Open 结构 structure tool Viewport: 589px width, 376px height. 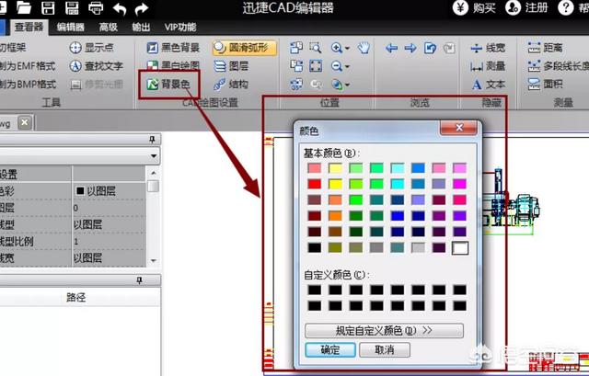231,84
